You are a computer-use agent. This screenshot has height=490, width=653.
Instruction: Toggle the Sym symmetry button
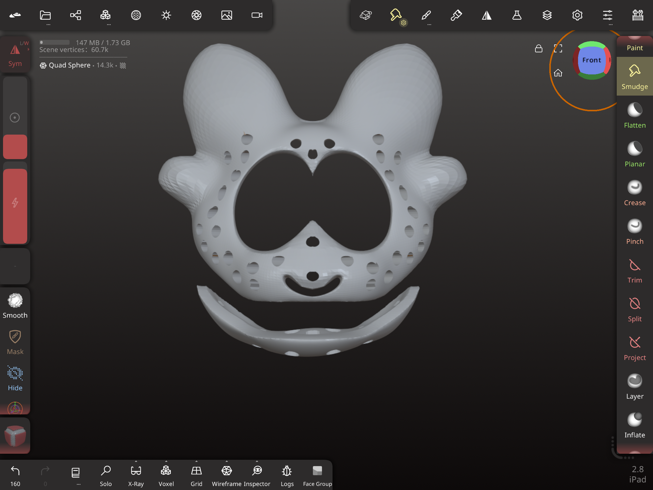(x=15, y=54)
